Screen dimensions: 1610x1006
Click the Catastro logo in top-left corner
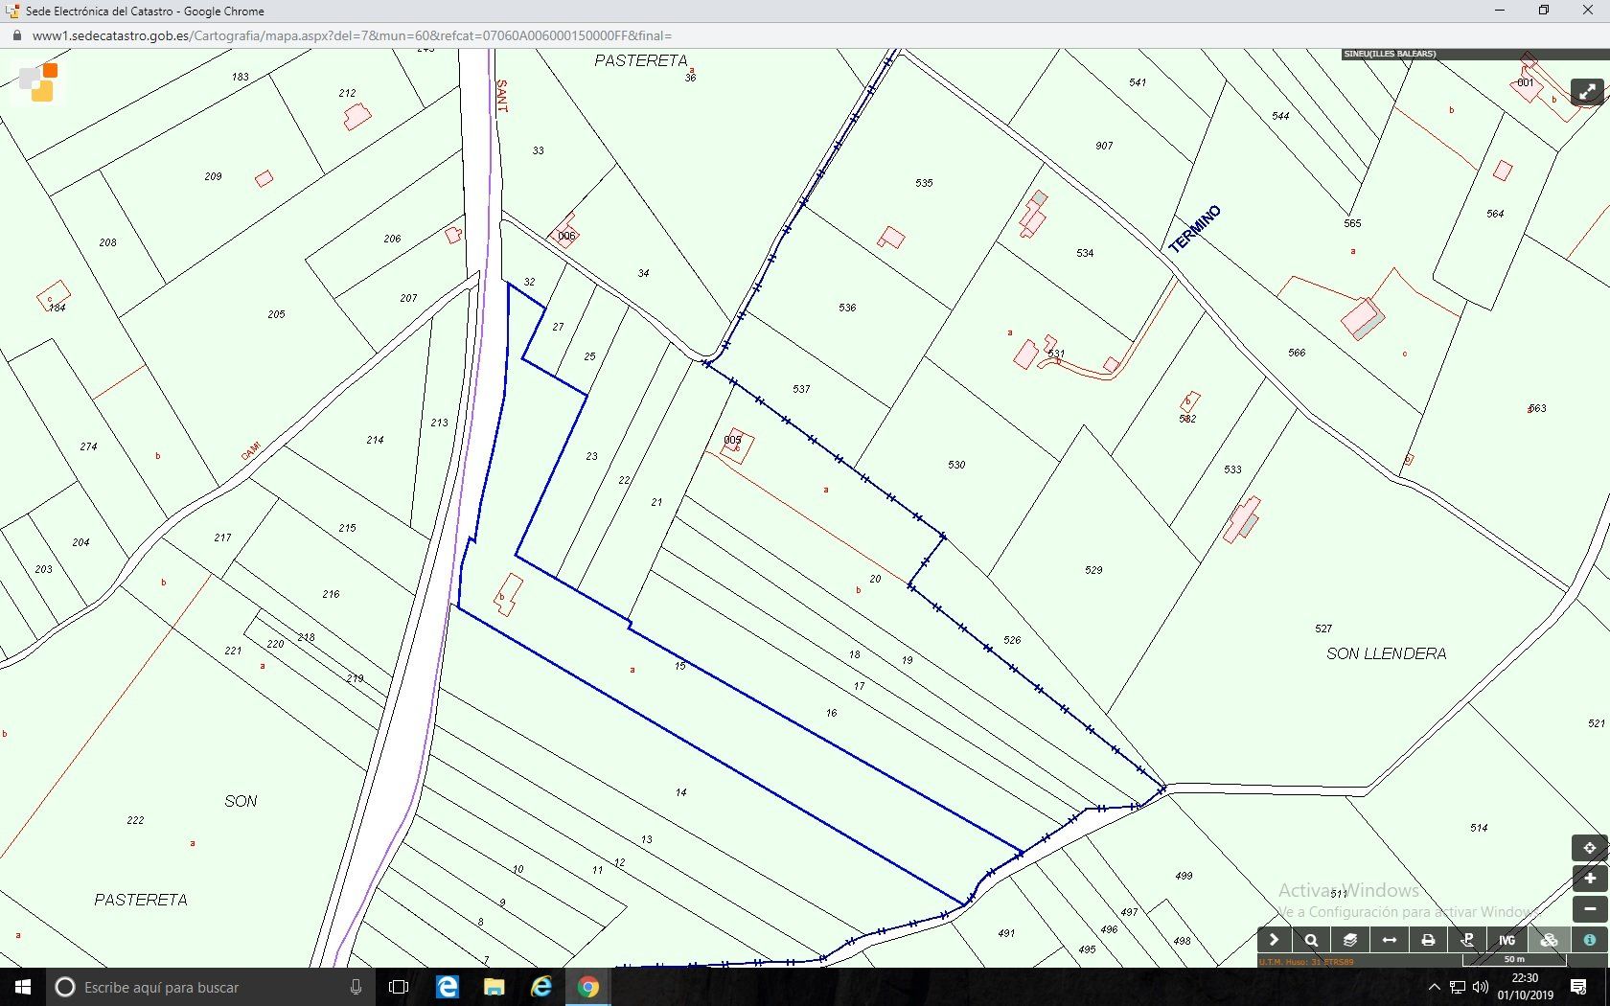pyautogui.click(x=38, y=82)
